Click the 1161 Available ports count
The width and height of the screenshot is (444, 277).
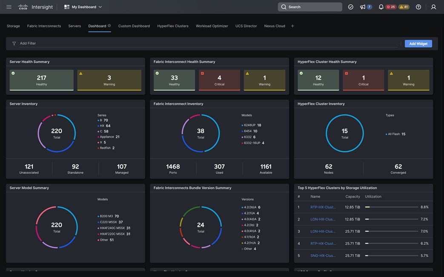point(266,169)
